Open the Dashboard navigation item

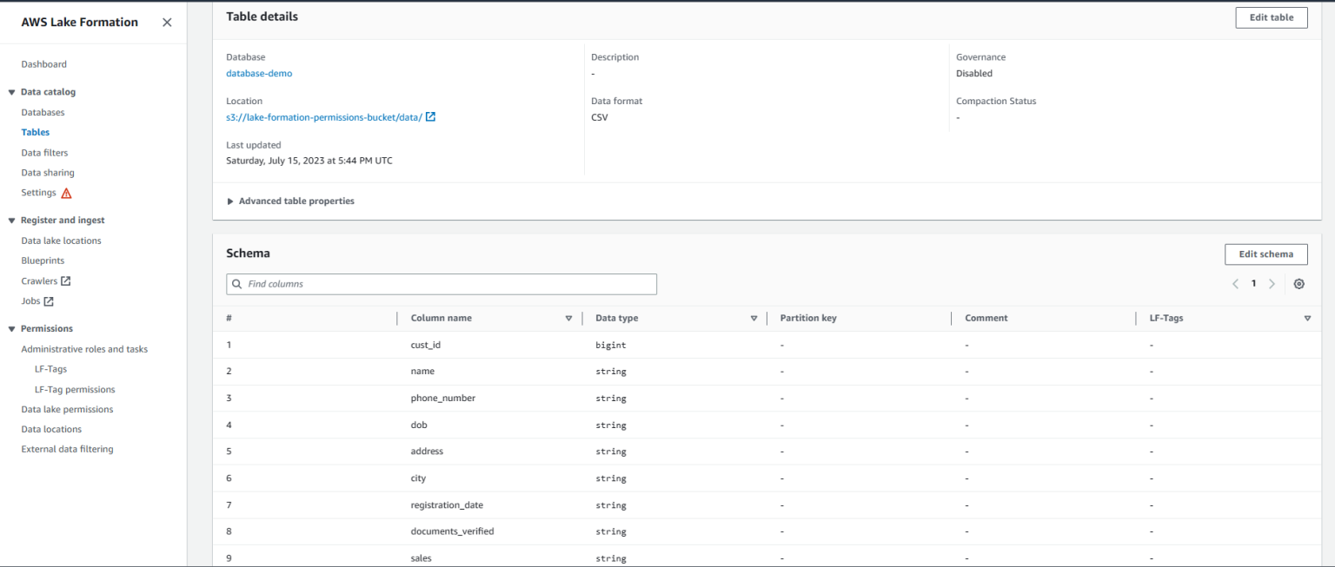[43, 63]
